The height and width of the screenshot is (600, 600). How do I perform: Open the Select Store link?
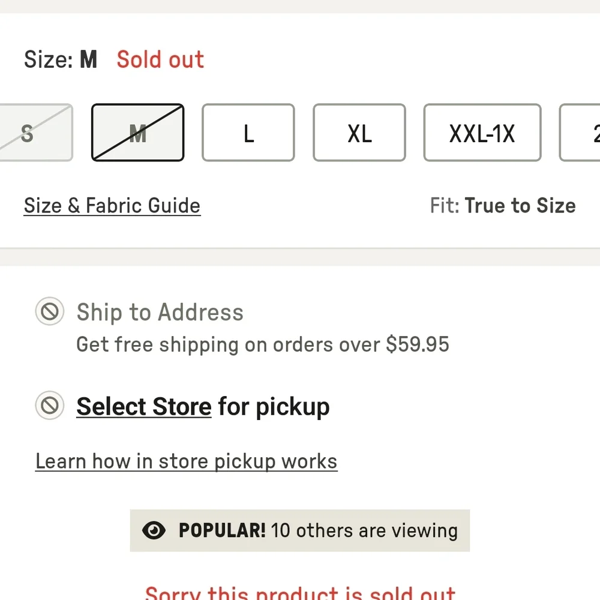(x=144, y=406)
